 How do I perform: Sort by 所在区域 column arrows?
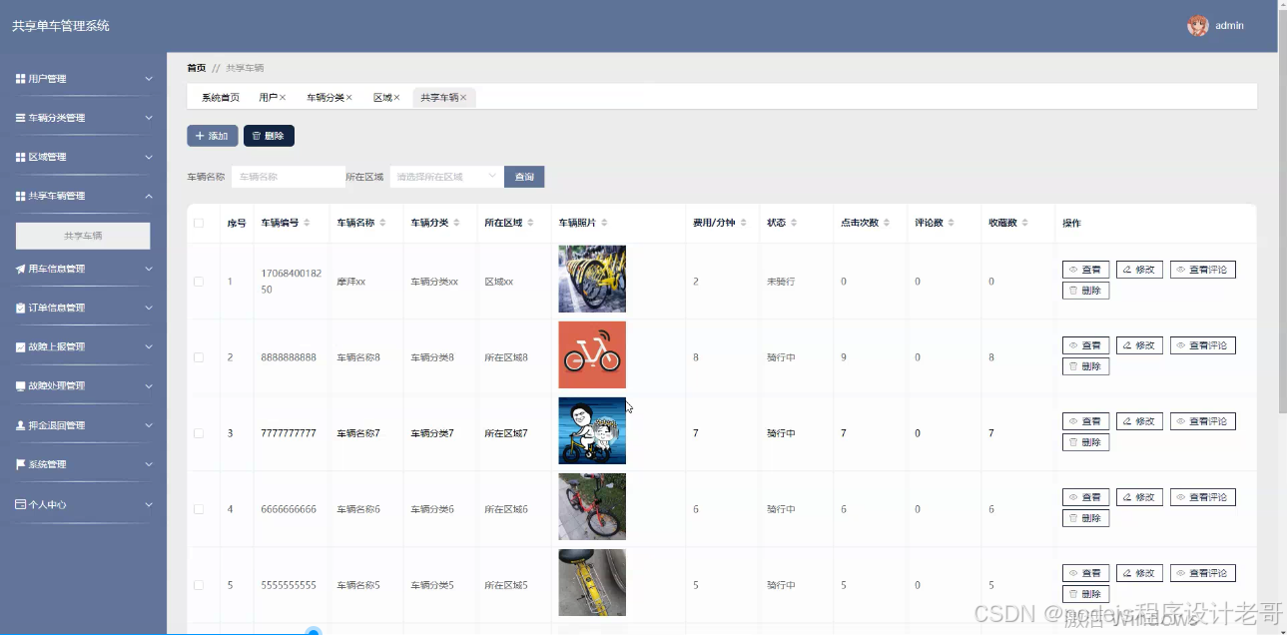point(531,223)
